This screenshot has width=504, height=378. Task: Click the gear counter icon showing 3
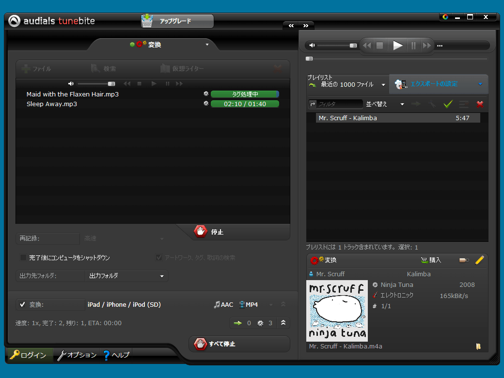tap(260, 323)
